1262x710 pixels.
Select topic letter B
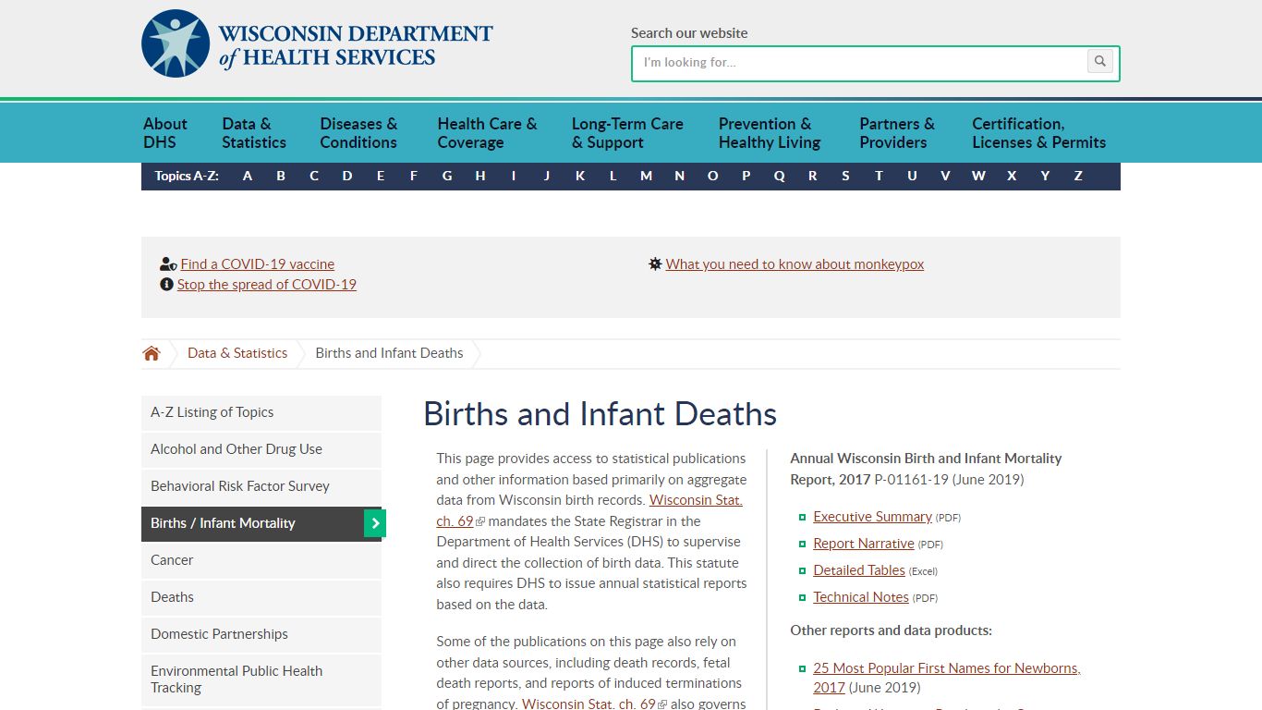tap(281, 176)
